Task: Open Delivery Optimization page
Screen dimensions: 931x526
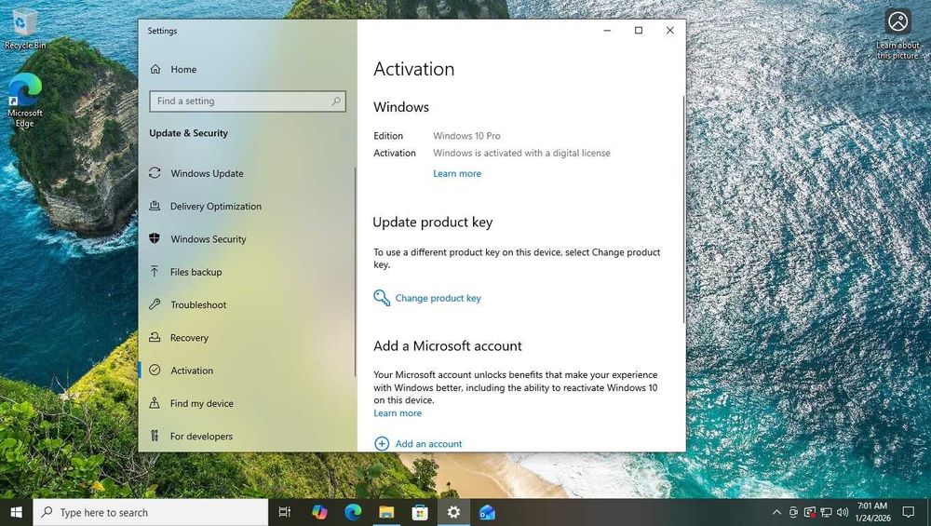Action: click(216, 206)
